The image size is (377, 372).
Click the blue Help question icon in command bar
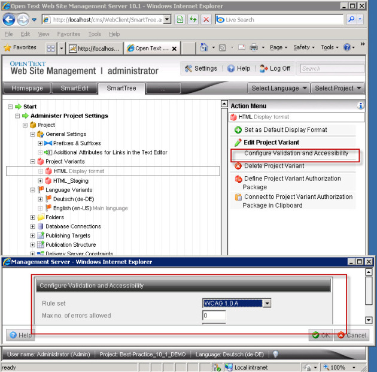[x=347, y=47]
